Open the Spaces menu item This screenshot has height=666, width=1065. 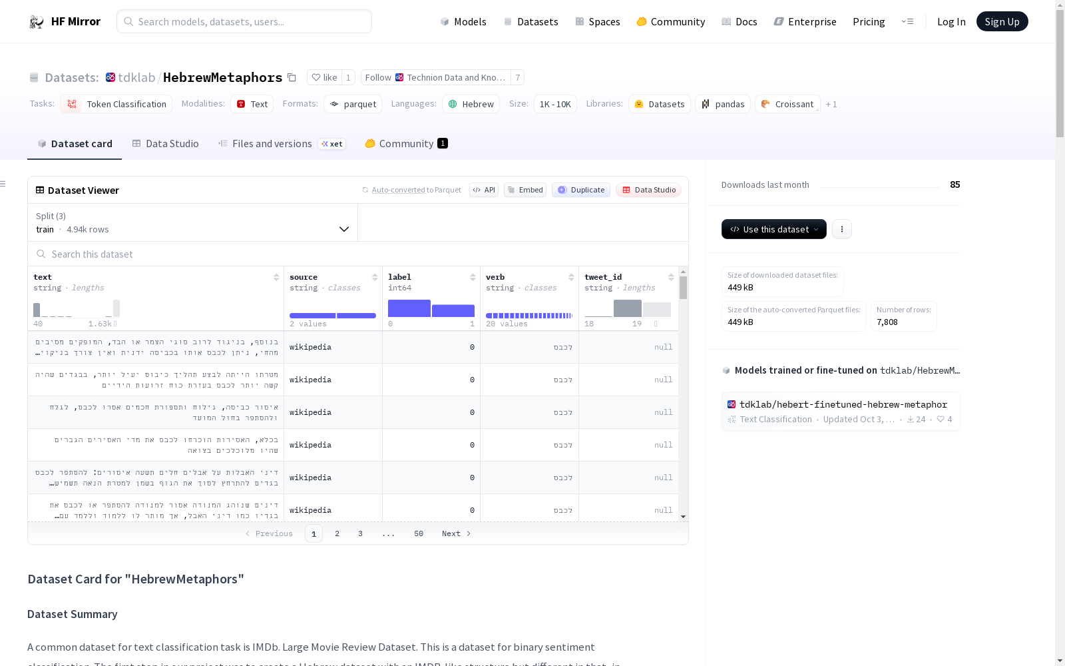(598, 21)
